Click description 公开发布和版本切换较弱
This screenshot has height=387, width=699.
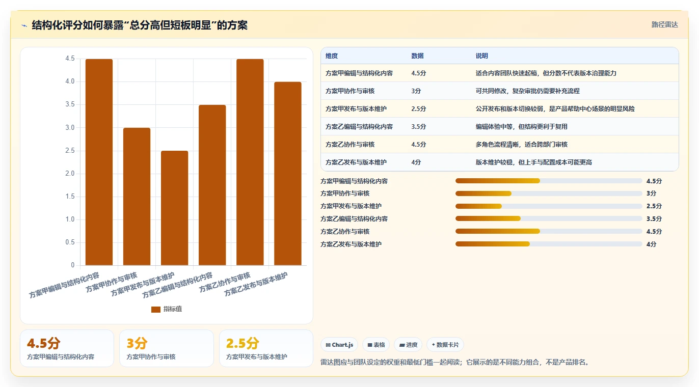pyautogui.click(x=509, y=109)
